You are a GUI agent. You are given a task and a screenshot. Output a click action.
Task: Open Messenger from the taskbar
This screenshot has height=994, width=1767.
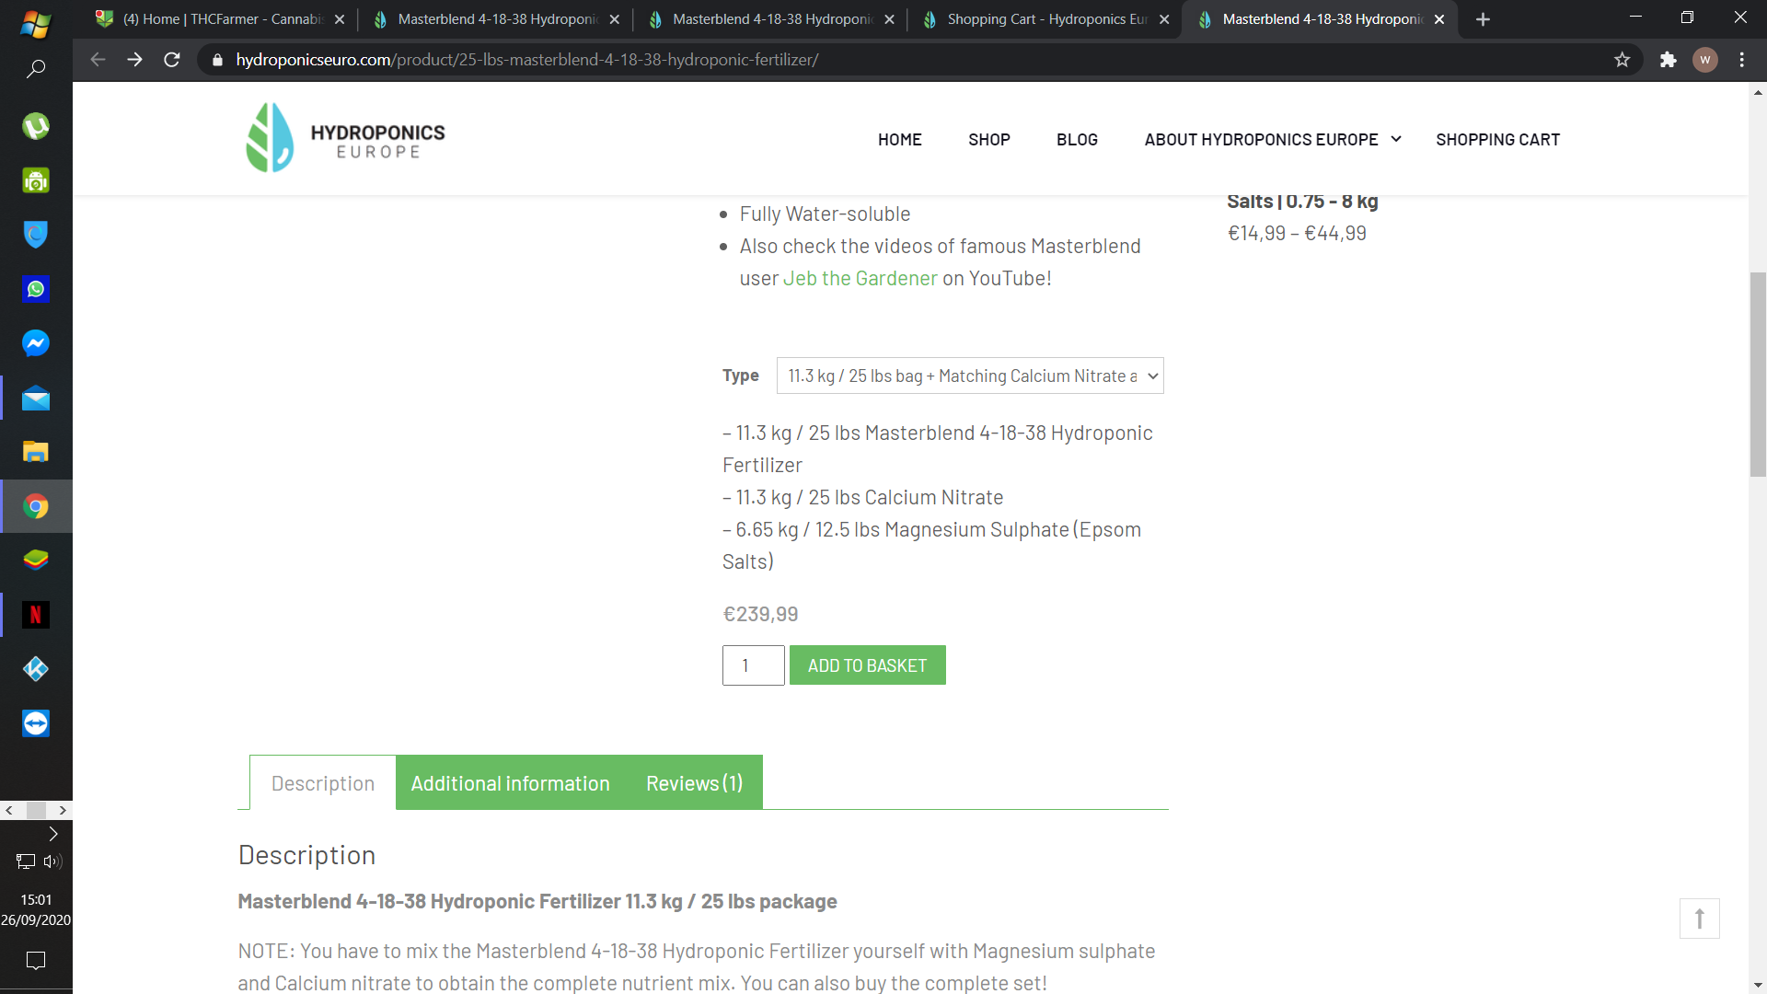pos(36,343)
